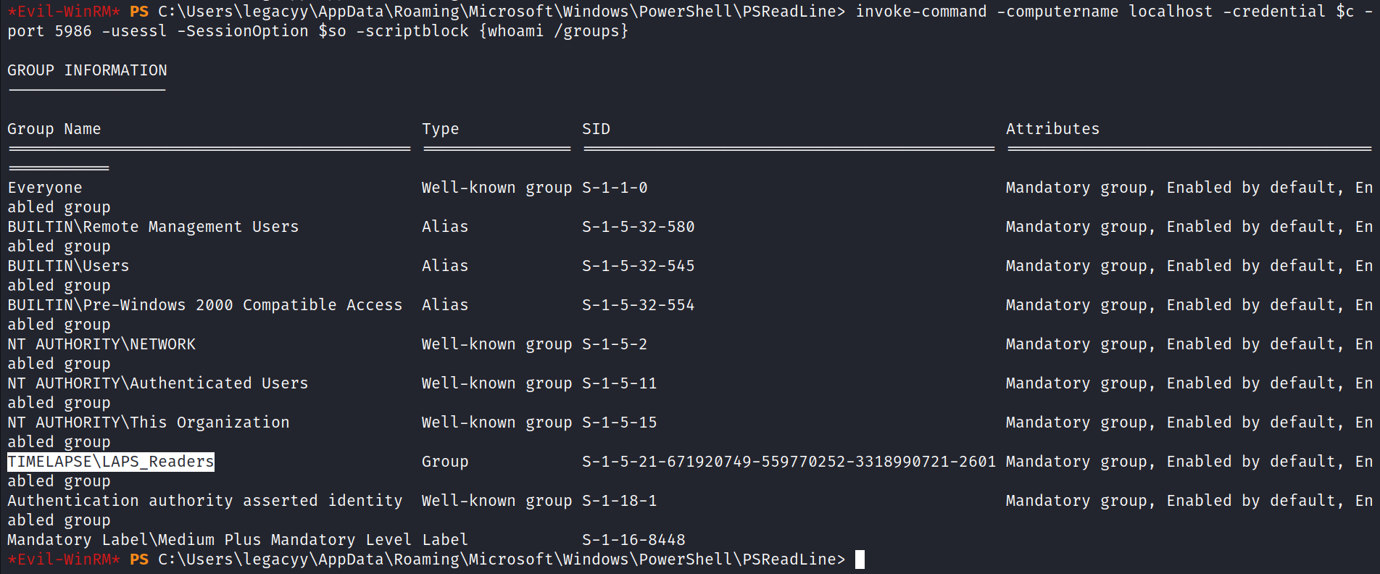Click the BUILTIN\Users group entry
Image resolution: width=1380 pixels, height=574 pixels.
pos(68,266)
